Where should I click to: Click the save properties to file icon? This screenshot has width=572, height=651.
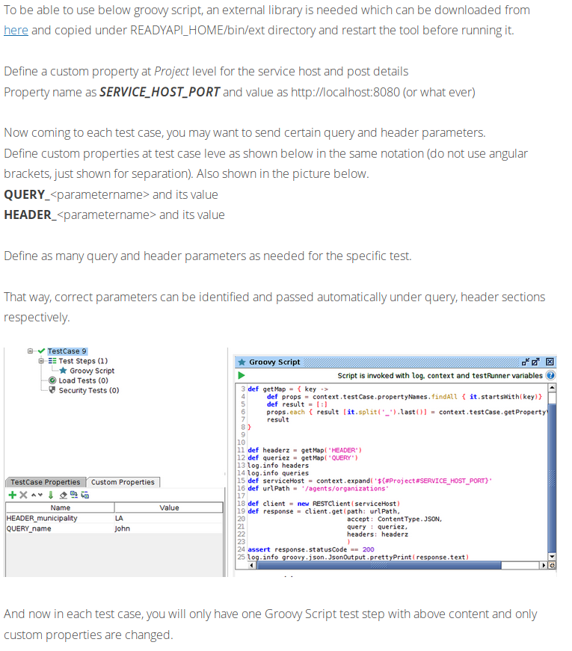point(85,495)
